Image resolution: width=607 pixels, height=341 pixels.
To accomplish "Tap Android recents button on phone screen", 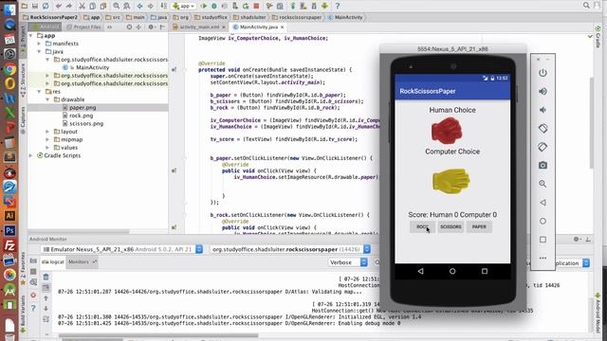I will click(485, 272).
